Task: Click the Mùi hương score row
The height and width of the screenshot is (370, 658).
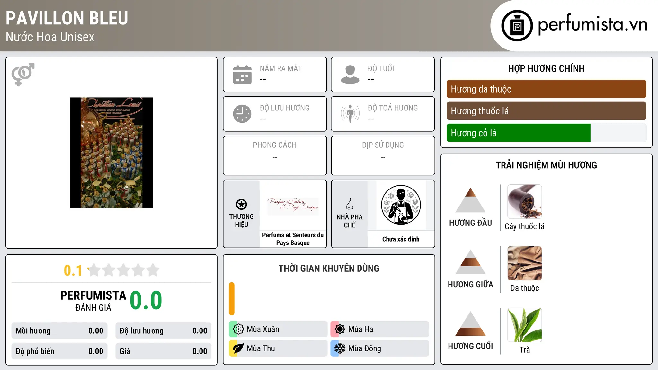Action: (x=59, y=331)
